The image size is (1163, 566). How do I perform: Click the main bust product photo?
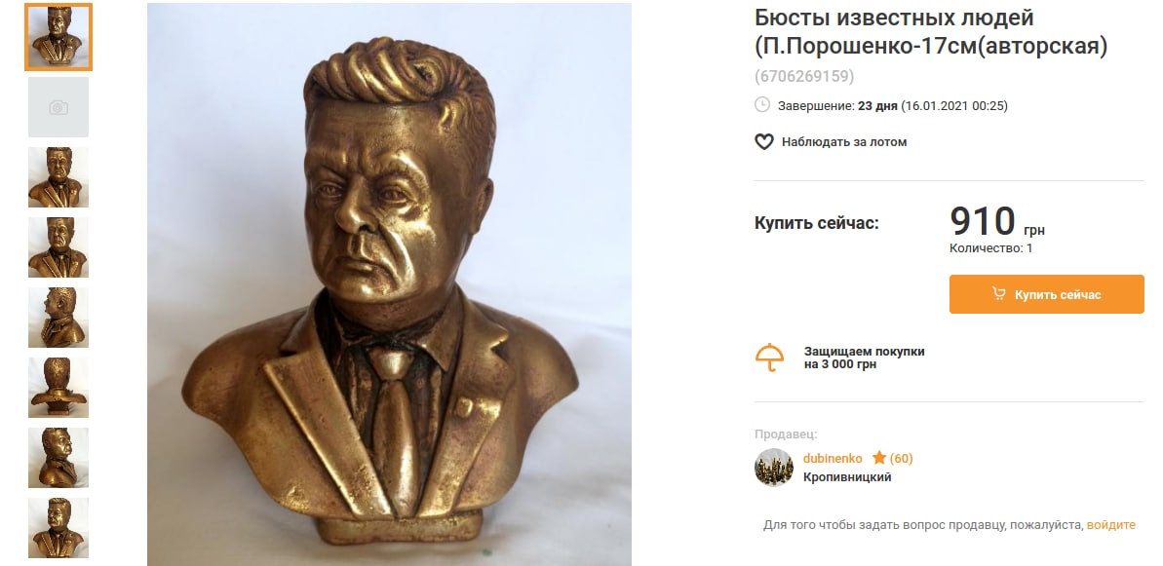(x=389, y=284)
